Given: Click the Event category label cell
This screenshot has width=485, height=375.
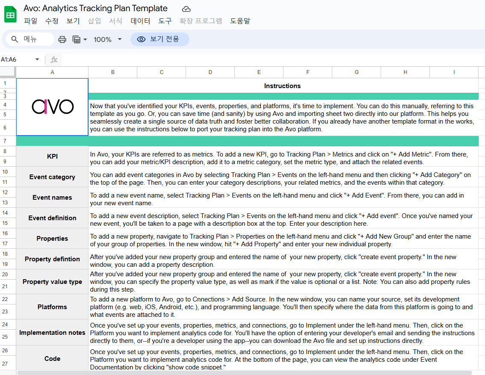Looking at the screenshot, I should click(52, 177).
